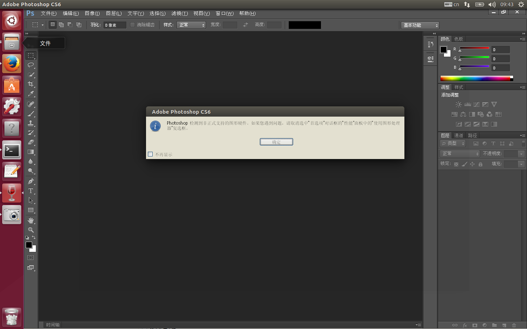Click the Refine Edge black button

pos(305,25)
